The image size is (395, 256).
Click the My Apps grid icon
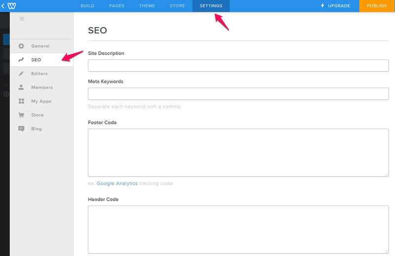pos(21,101)
